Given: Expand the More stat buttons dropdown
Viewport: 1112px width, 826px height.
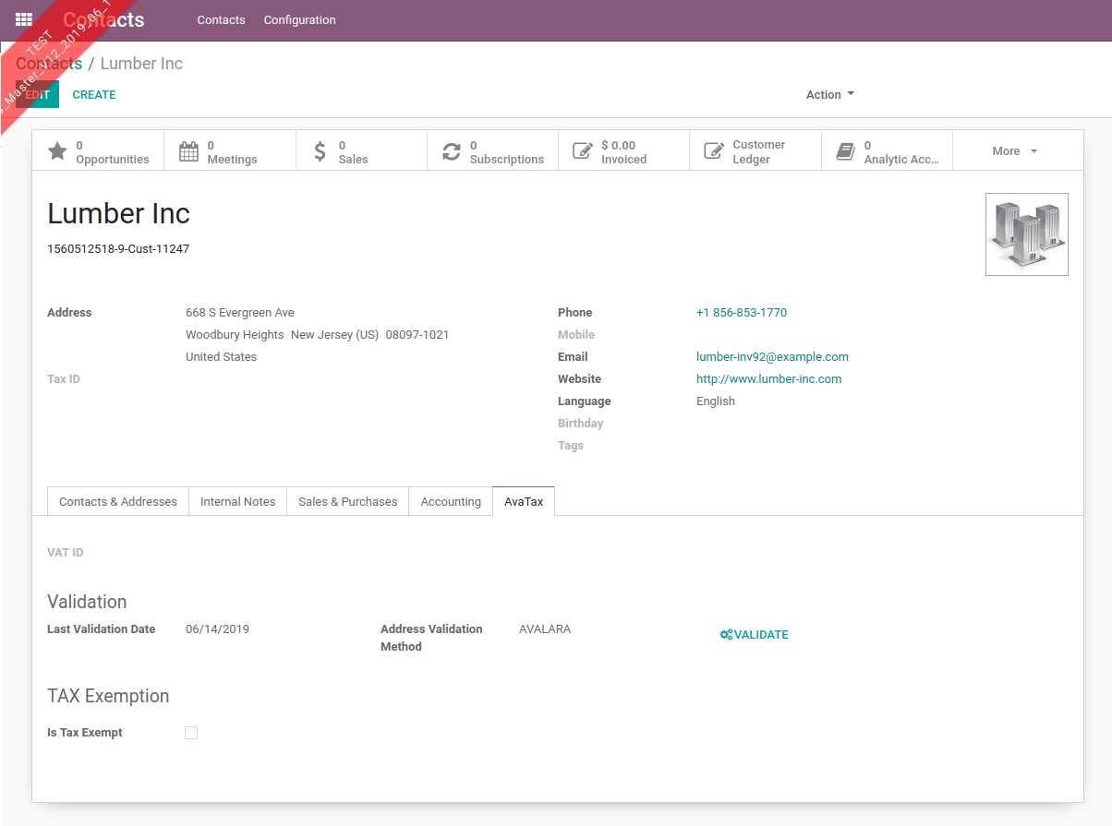Looking at the screenshot, I should 1014,151.
